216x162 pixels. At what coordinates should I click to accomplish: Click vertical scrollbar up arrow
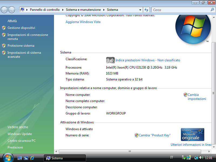[x=214, y=17]
